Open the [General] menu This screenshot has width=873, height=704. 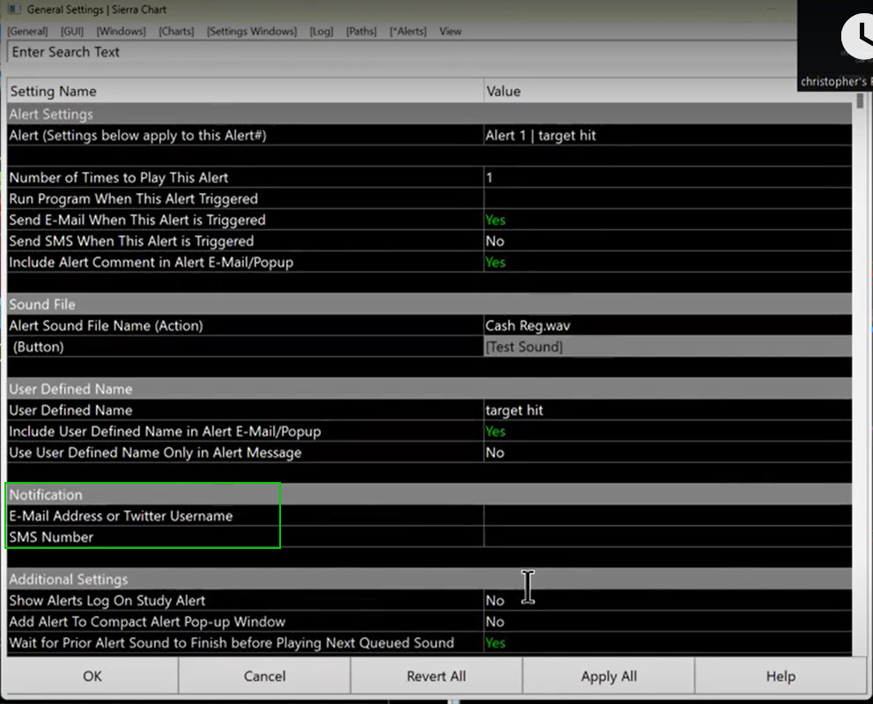(27, 31)
